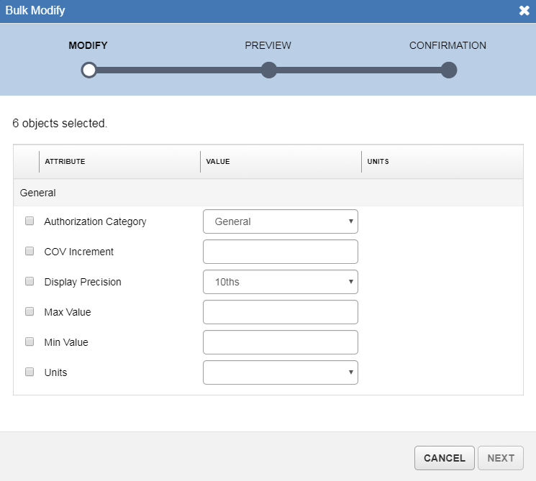Select the Value column header
The width and height of the screenshot is (536, 481).
[x=218, y=162]
